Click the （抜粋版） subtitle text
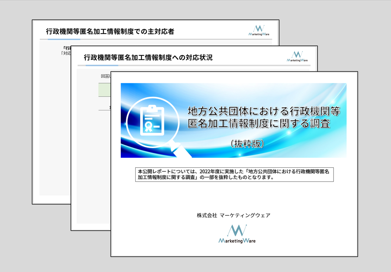 (247, 144)
